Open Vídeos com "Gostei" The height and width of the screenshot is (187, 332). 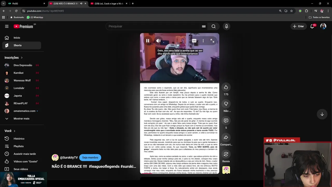tap(22, 162)
